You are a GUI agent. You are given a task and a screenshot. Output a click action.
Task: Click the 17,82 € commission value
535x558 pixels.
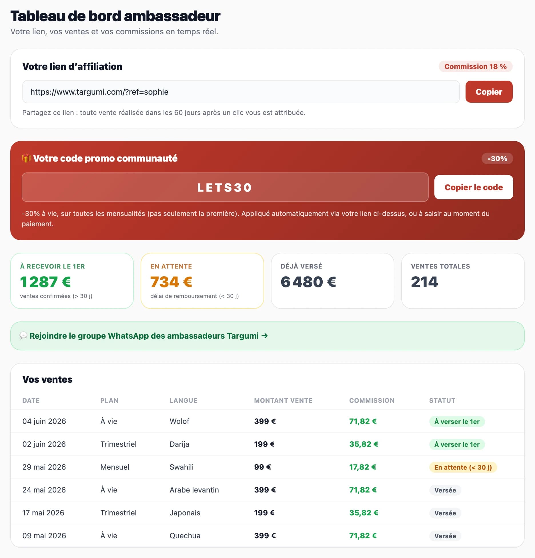(363, 467)
